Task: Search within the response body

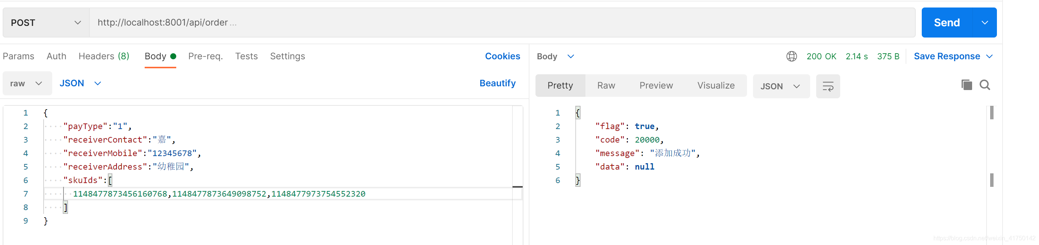Action: click(x=985, y=85)
